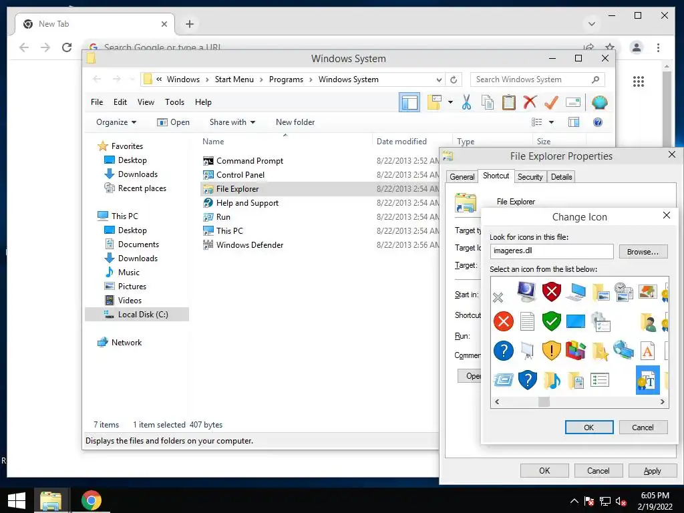Viewport: 684px width, 513px height.
Task: Open the Organize dropdown
Action: click(x=116, y=122)
